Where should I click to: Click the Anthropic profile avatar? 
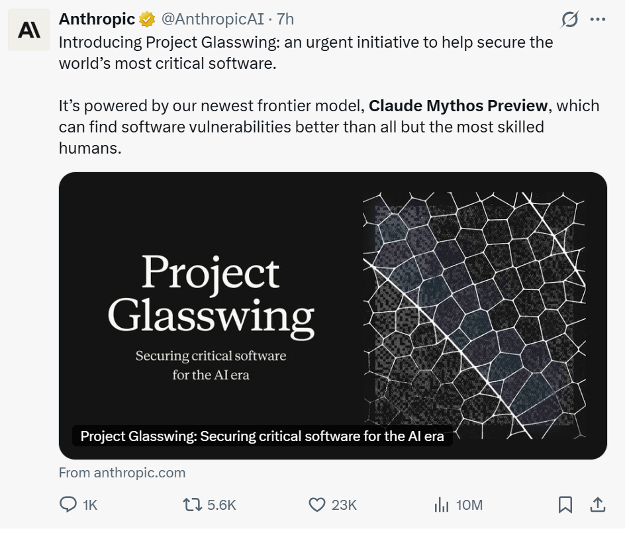click(x=28, y=29)
